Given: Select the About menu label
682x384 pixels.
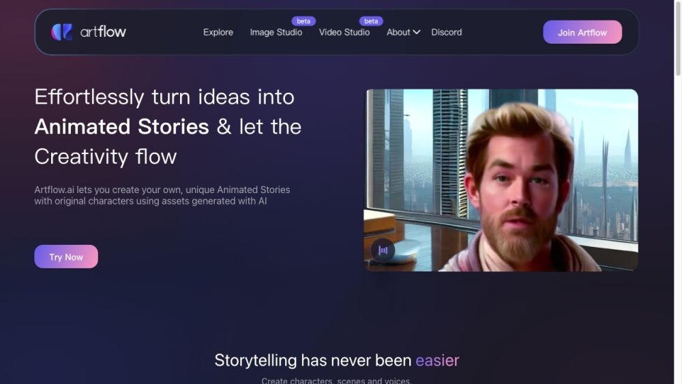Looking at the screenshot, I should click(x=398, y=32).
